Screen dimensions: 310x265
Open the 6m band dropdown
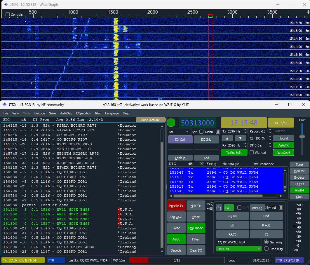point(179,132)
